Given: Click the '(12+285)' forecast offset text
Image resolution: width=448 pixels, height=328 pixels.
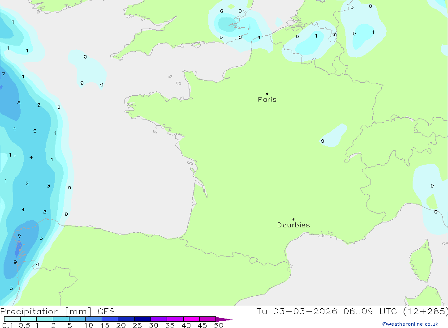Looking at the screenshot, I should (x=426, y=311).
